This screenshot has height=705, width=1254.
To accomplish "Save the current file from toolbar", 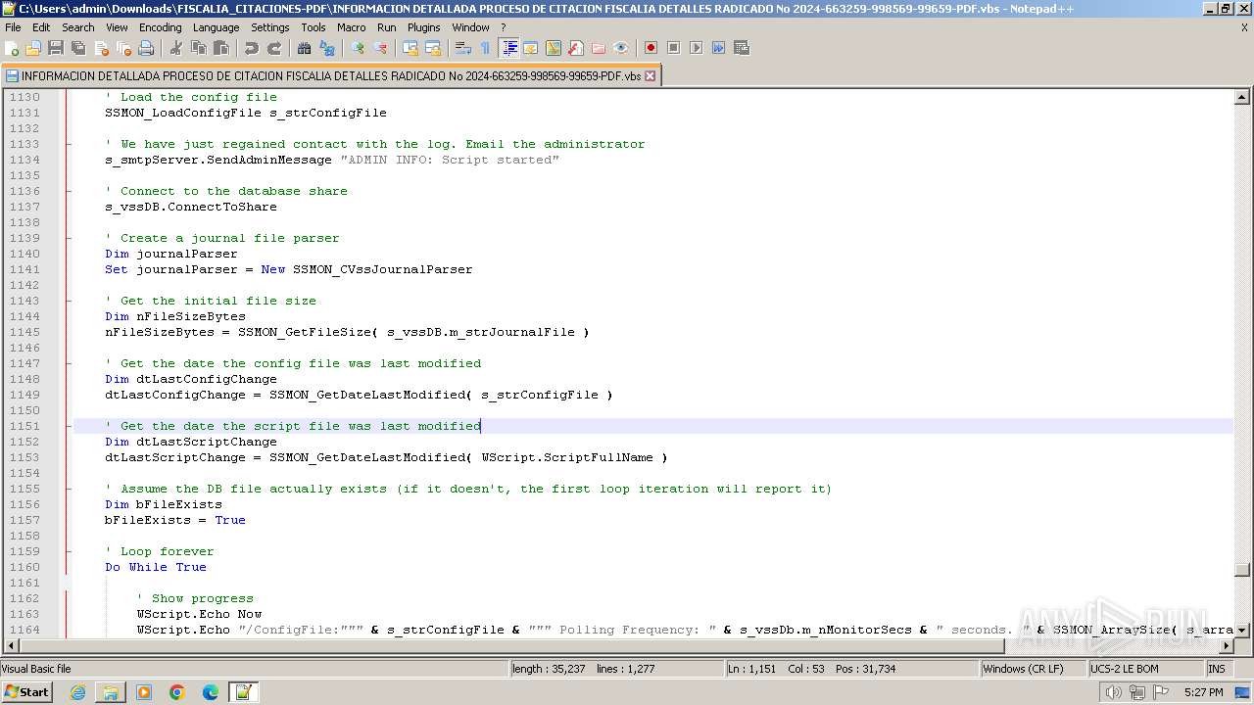I will (56, 48).
